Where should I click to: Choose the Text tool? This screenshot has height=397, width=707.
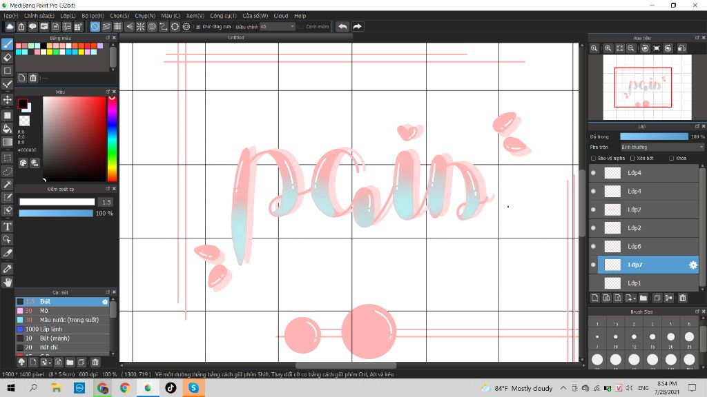[7, 226]
